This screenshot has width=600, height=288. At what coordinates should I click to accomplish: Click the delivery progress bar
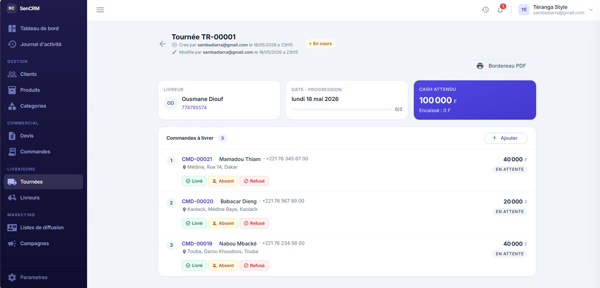tap(342, 109)
